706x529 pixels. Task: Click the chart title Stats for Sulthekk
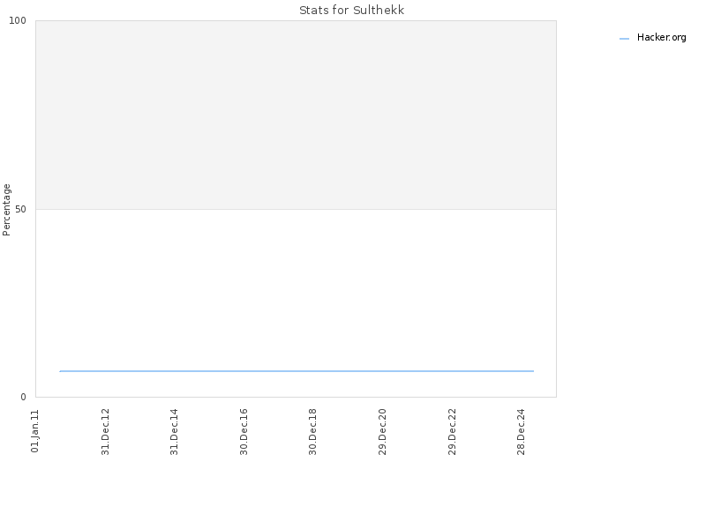click(x=351, y=11)
